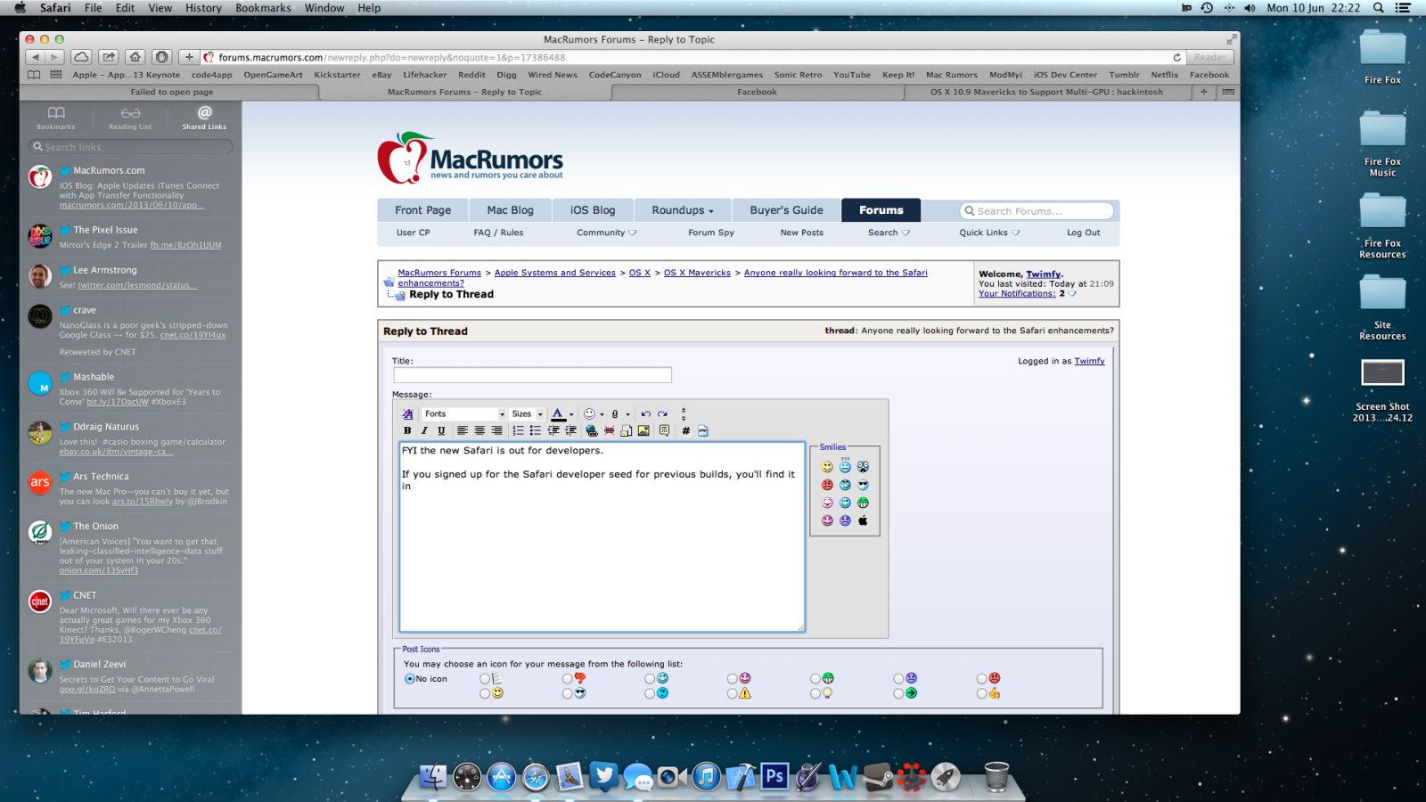Open the Fonts dropdown
The height and width of the screenshot is (802, 1426).
point(464,413)
